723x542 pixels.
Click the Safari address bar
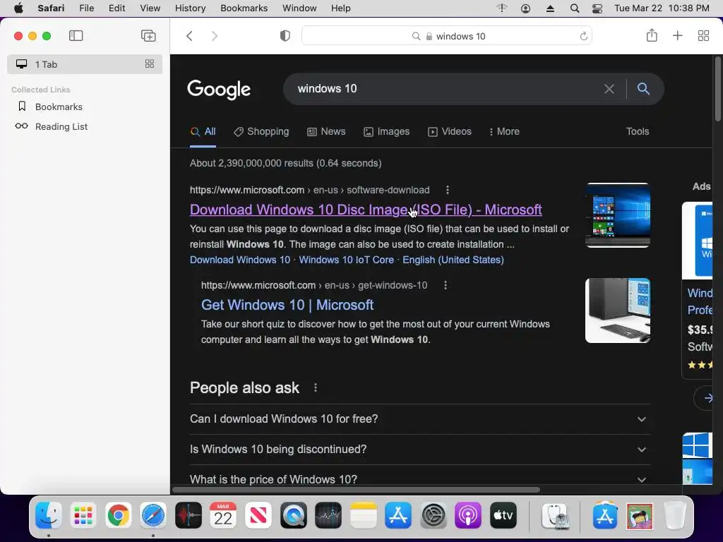click(x=447, y=36)
